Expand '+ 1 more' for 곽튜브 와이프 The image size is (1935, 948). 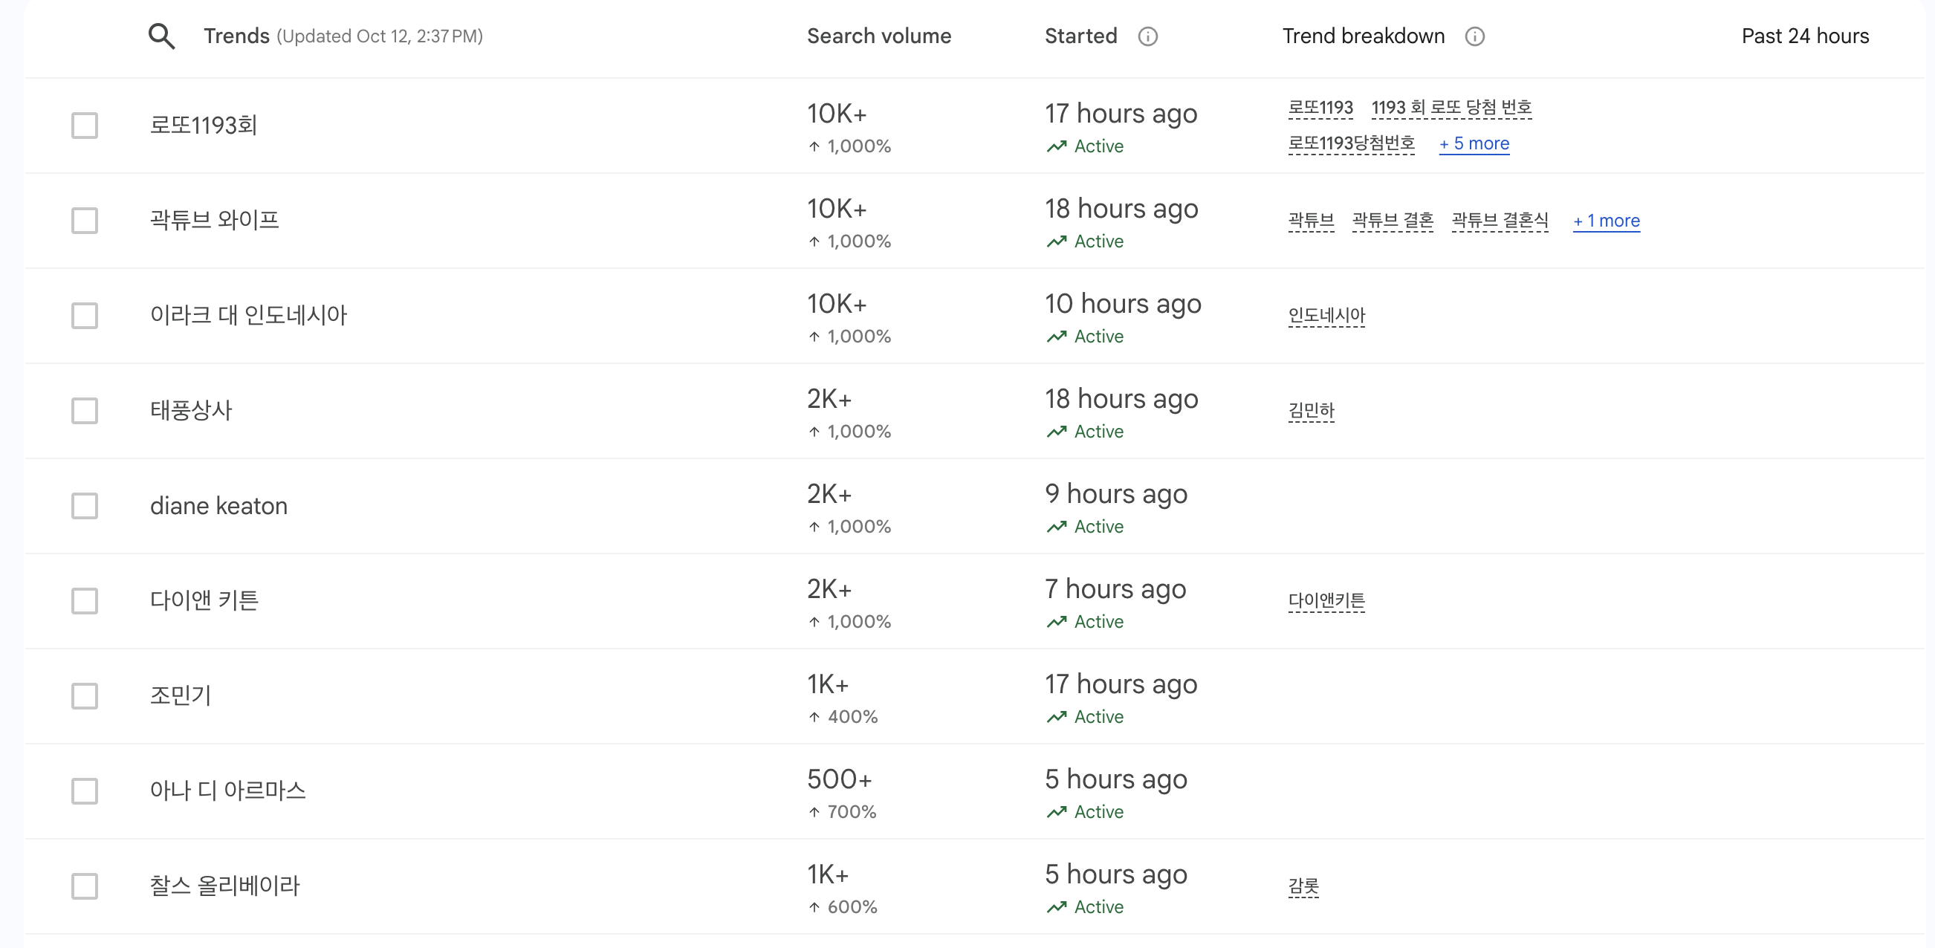[1606, 221]
